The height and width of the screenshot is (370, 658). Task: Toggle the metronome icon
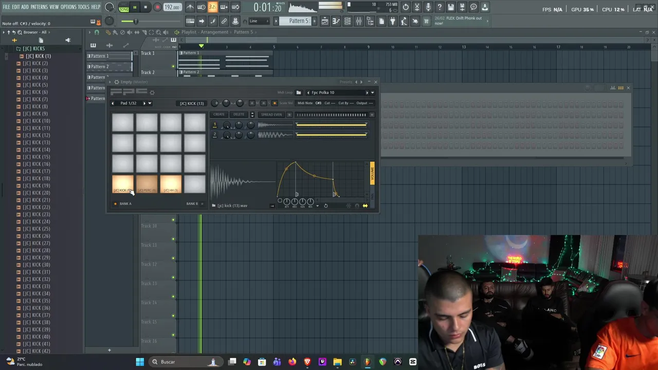(190, 7)
